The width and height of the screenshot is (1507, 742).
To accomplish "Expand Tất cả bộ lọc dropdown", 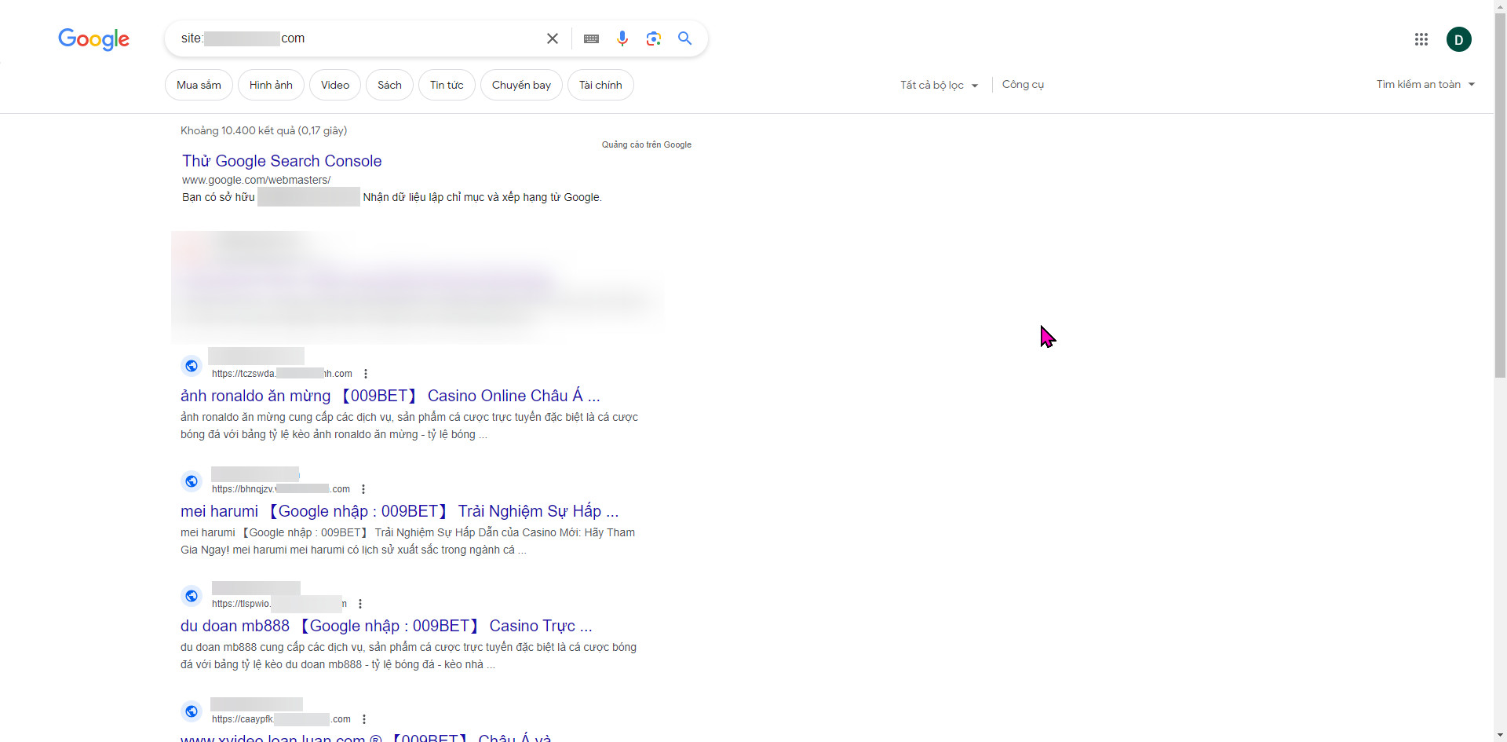I will click(939, 85).
